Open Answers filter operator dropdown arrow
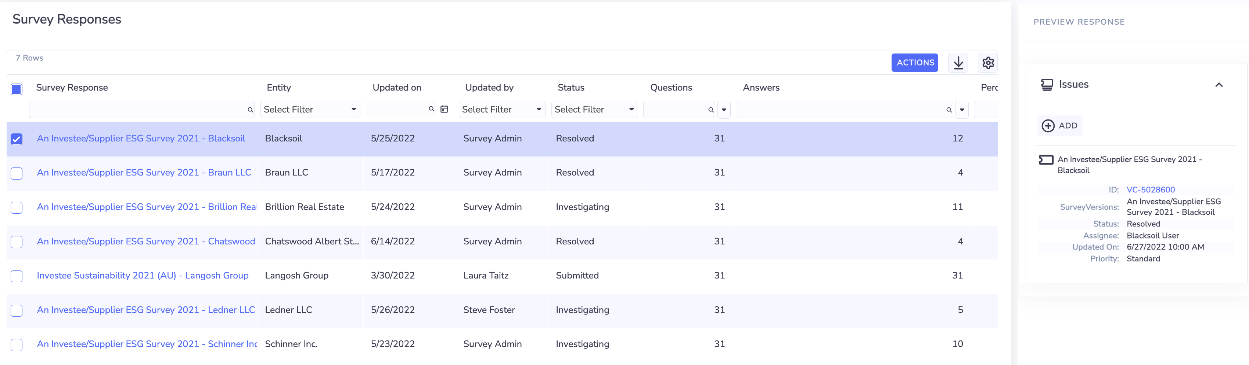This screenshot has height=365, width=1249. pyautogui.click(x=962, y=110)
